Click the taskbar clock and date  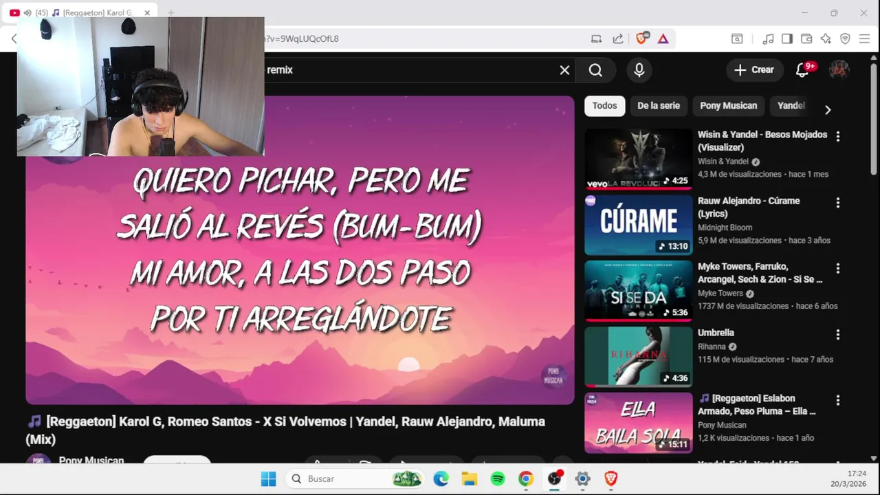click(848, 479)
